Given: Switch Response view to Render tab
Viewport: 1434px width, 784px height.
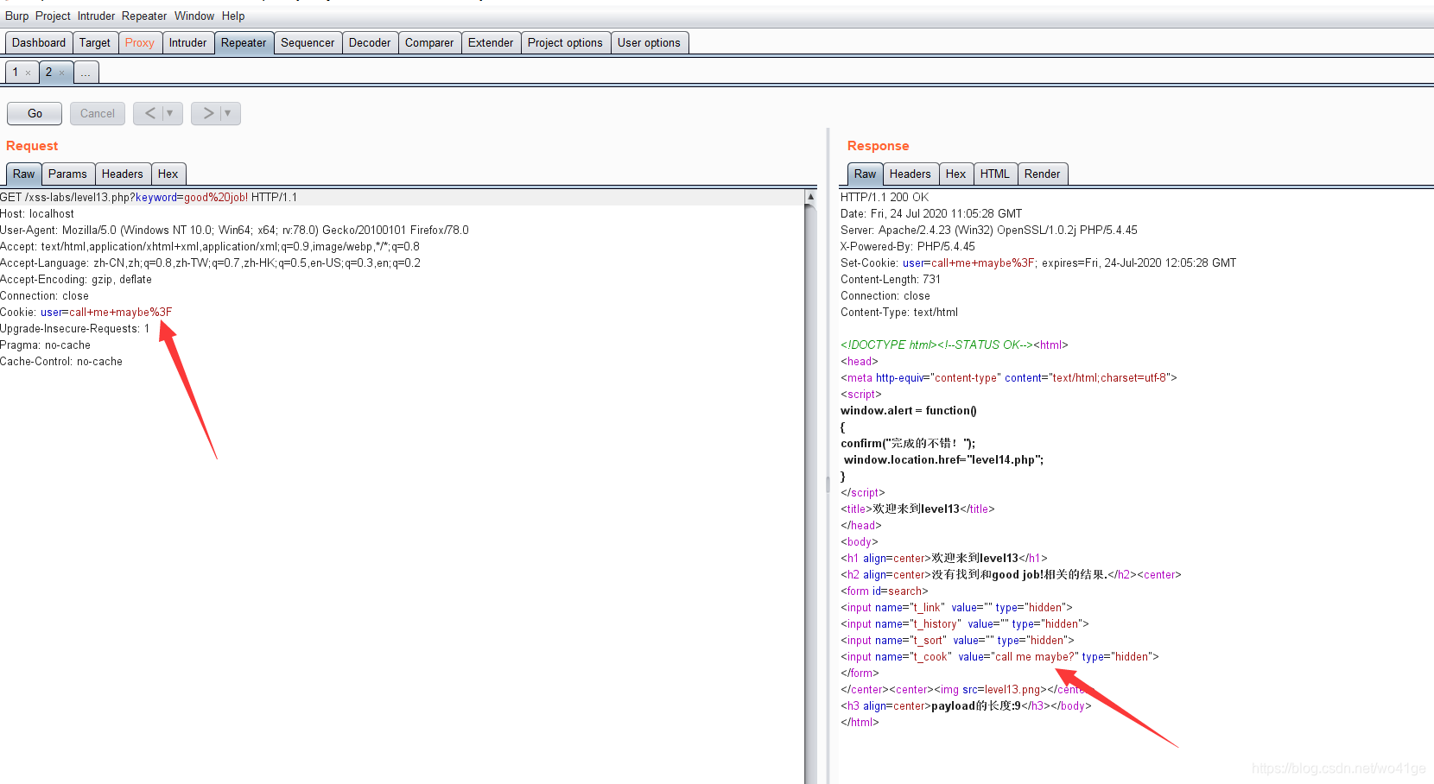Looking at the screenshot, I should click(x=1043, y=174).
